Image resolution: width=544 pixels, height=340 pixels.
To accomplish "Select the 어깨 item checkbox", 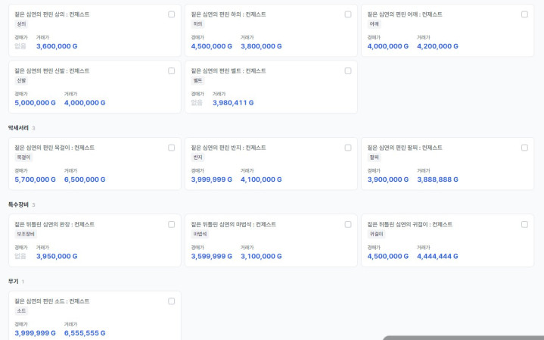I will click(x=524, y=14).
